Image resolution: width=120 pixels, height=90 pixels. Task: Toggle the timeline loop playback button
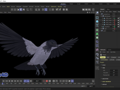[25, 81]
